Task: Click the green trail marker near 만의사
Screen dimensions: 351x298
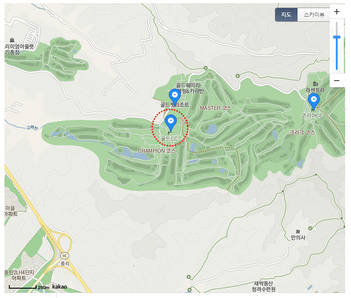Action: pyautogui.click(x=310, y=228)
